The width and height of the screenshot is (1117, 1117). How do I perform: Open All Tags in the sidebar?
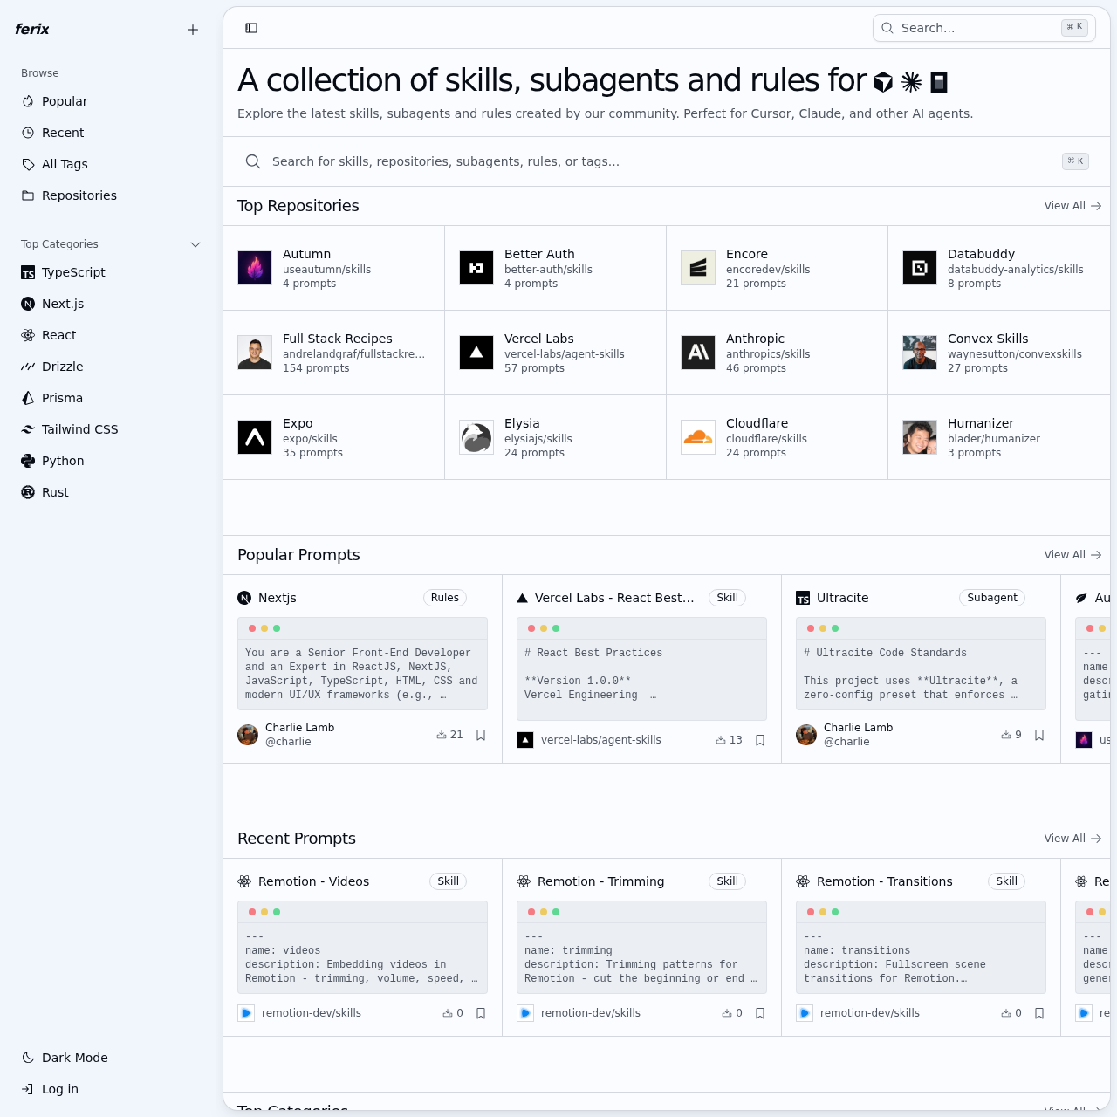[x=112, y=164]
